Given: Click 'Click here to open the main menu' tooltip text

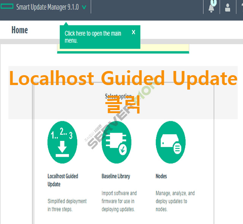Looking at the screenshot, I should tap(93, 37).
